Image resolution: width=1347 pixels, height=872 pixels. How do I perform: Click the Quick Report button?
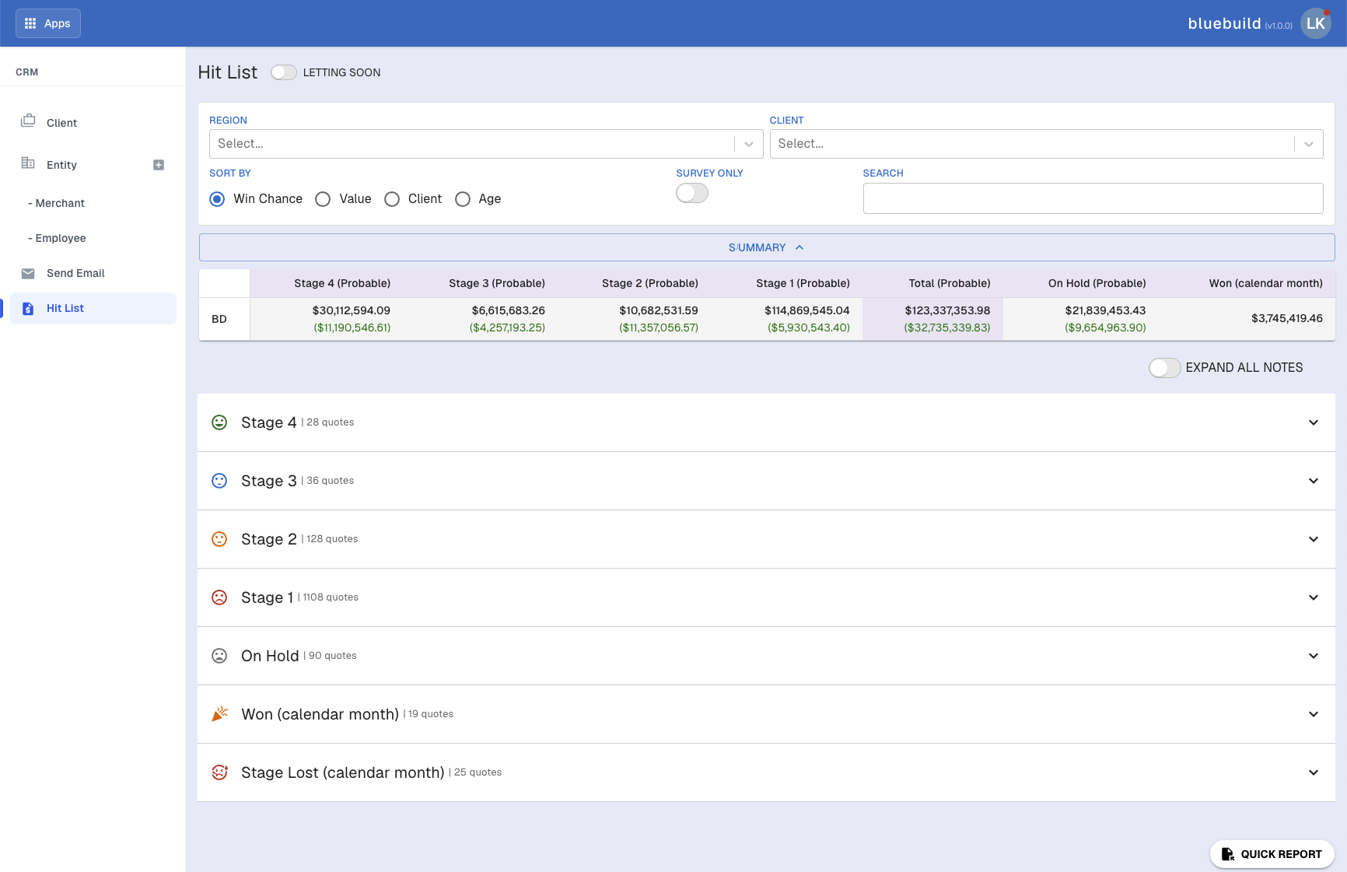click(x=1272, y=854)
